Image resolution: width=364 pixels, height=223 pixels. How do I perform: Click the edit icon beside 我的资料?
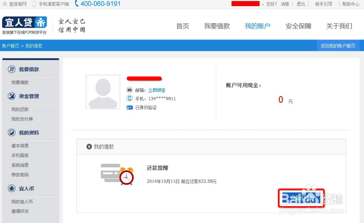(x=12, y=132)
